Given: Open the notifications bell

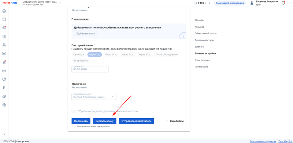Looking at the screenshot, I should (283, 3).
